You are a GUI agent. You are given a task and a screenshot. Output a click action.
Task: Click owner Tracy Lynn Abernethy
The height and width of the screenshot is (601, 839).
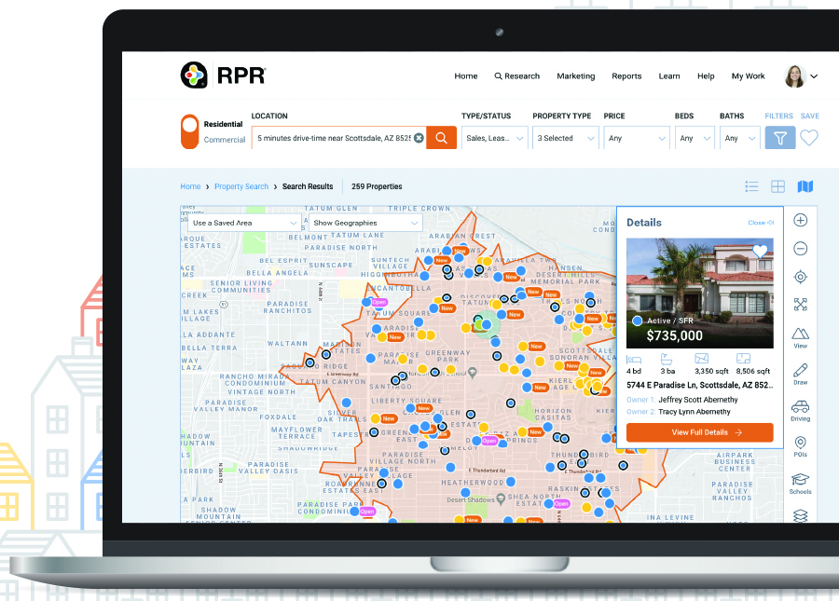point(695,412)
